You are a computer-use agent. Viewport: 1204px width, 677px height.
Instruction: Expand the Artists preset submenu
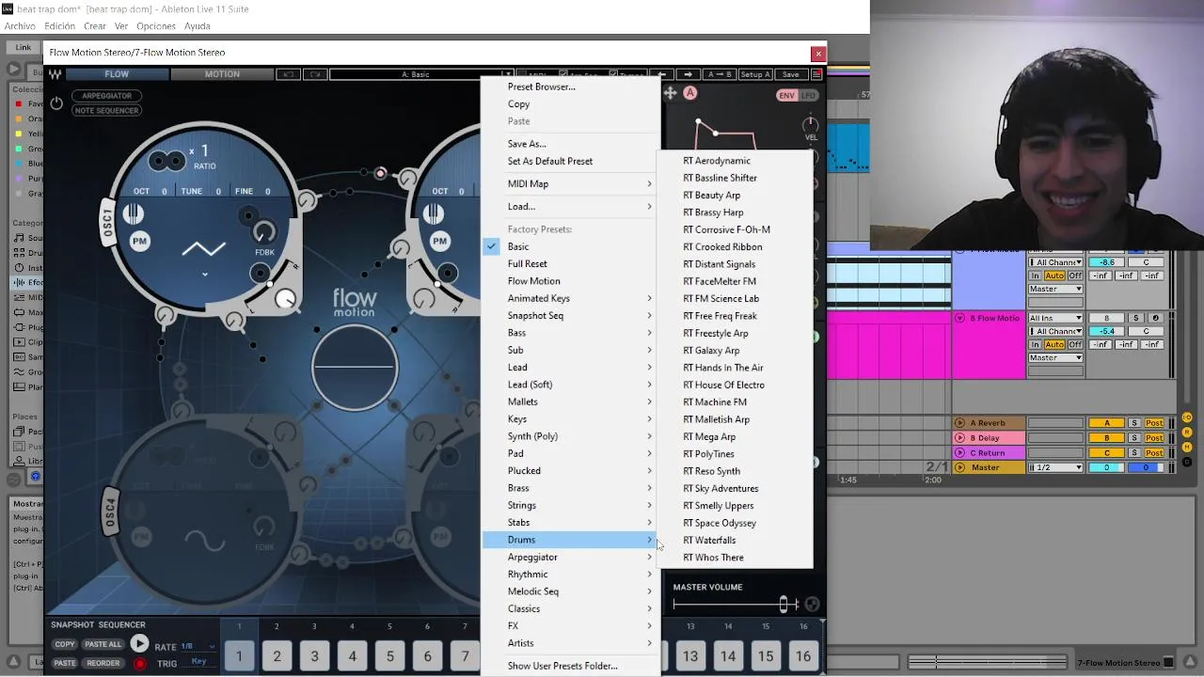570,643
